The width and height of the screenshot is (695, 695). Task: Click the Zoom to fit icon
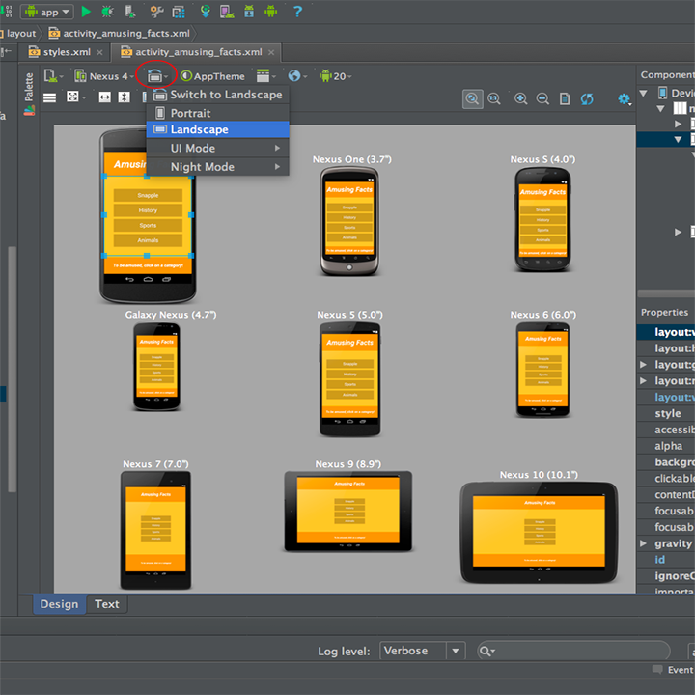(x=472, y=98)
